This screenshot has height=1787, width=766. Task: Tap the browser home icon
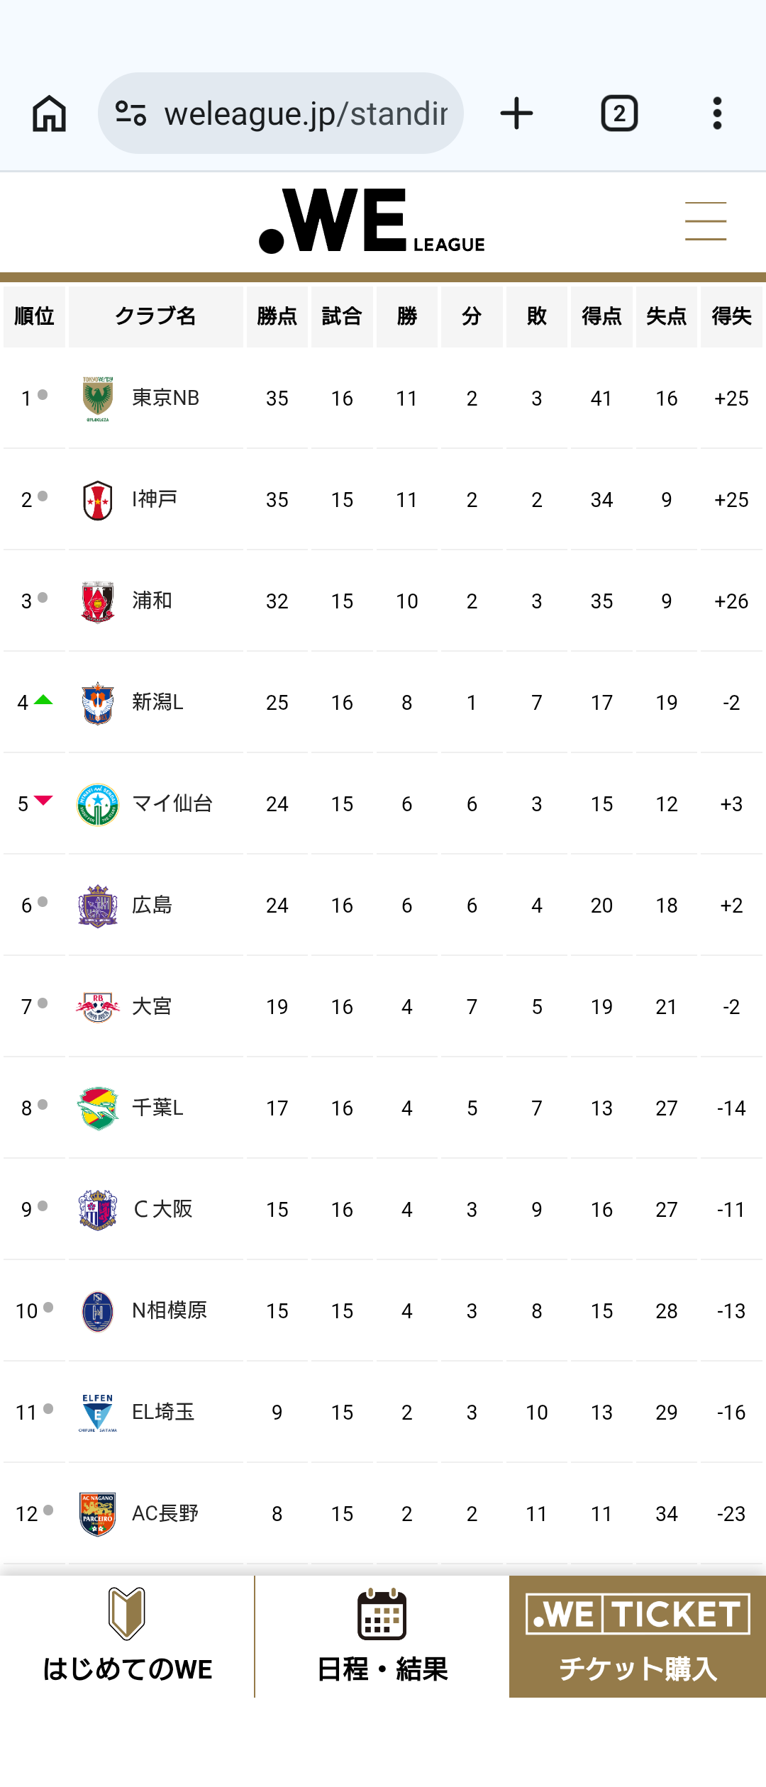[50, 113]
